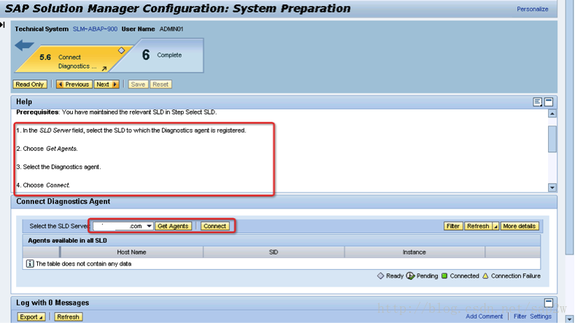This screenshot has height=323, width=575.
Task: Click the diamond status icon on step 5.6
Action: (121, 50)
